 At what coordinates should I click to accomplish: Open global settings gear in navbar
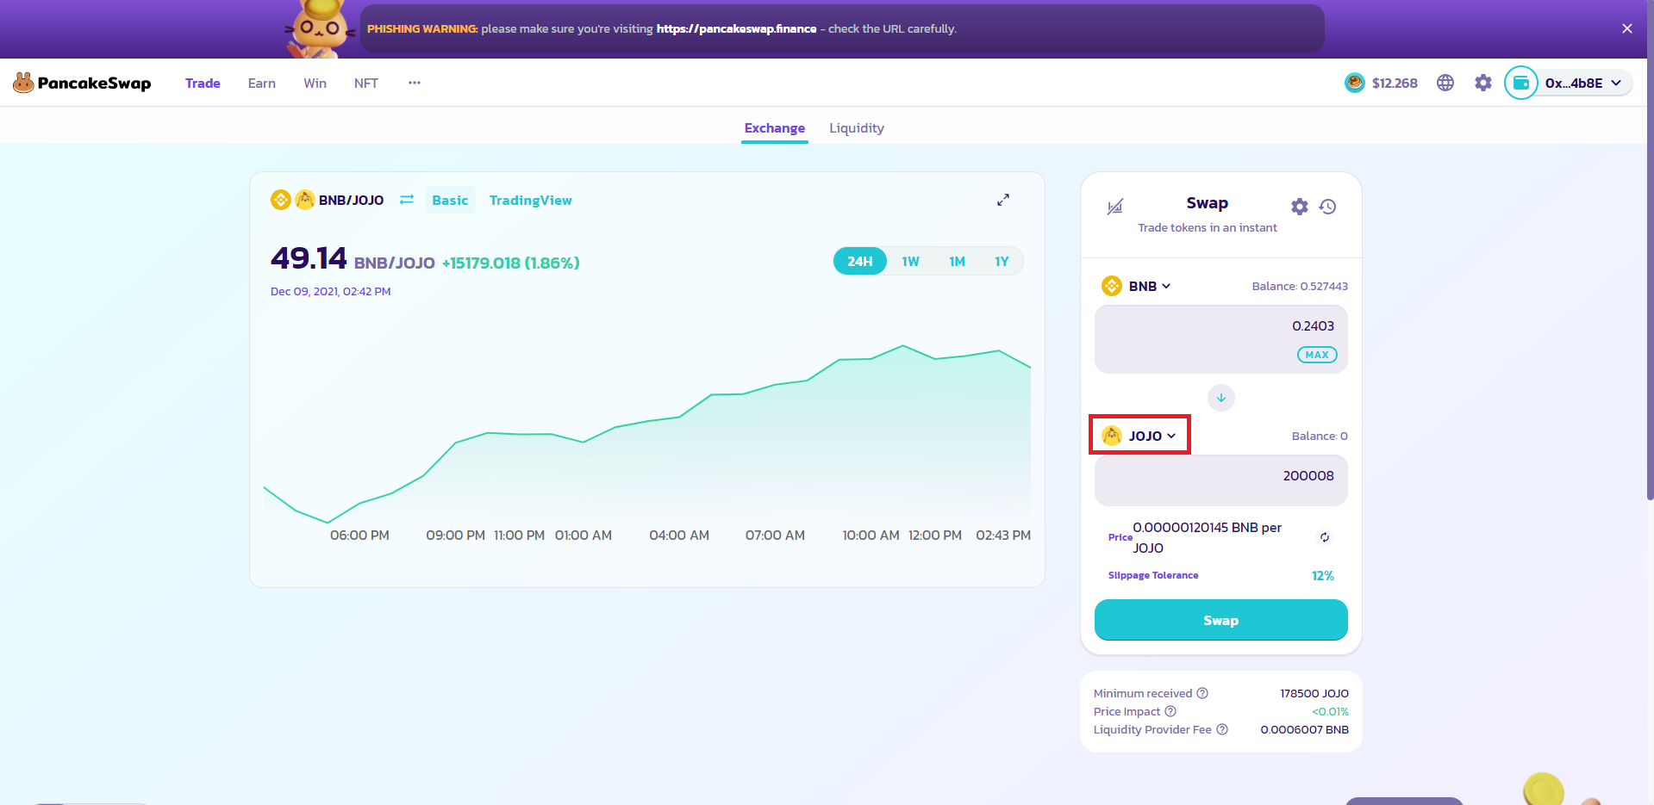[x=1483, y=83]
